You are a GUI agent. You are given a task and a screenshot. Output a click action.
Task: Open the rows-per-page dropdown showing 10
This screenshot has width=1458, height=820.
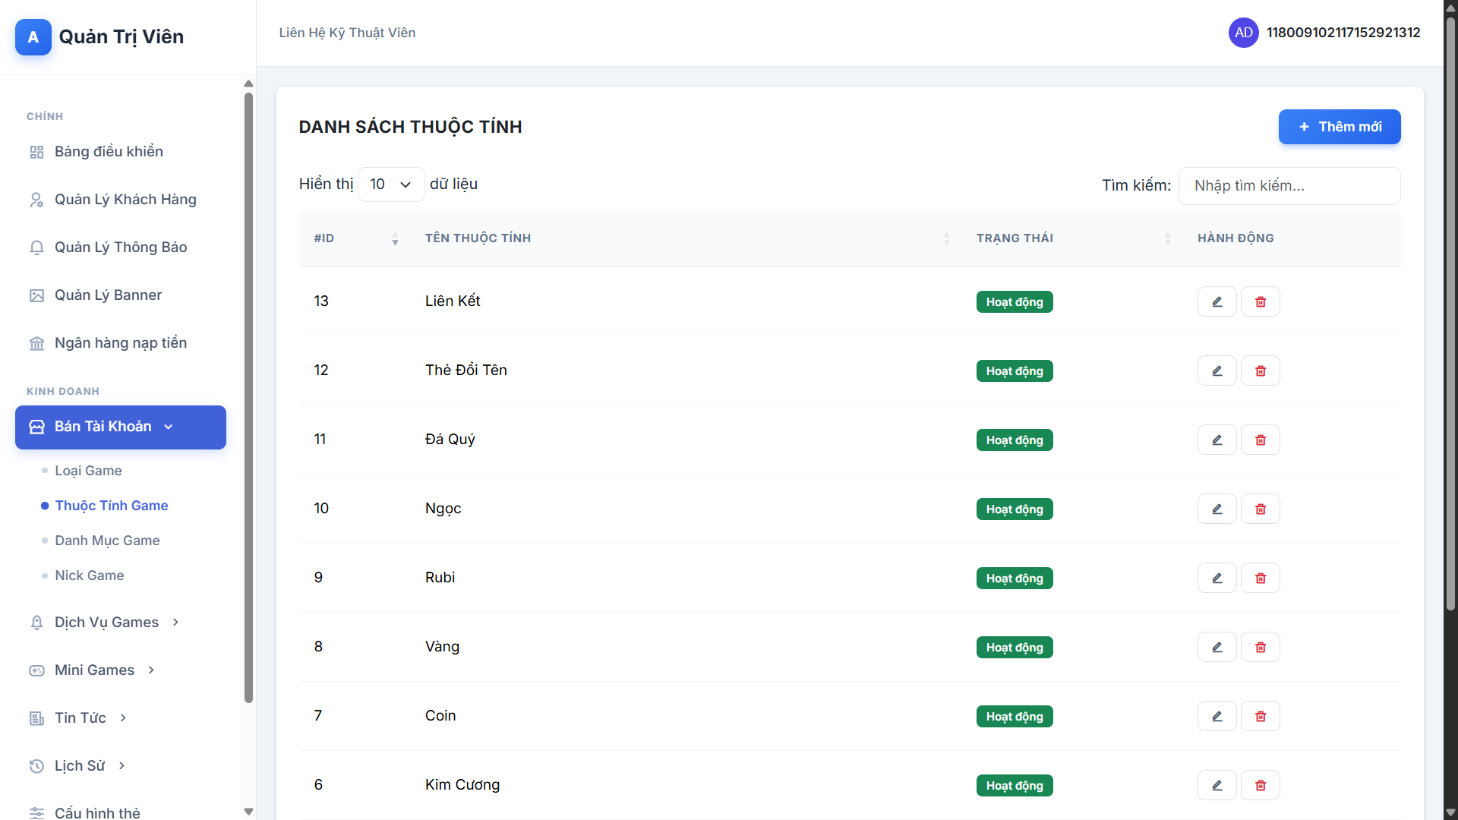(390, 184)
